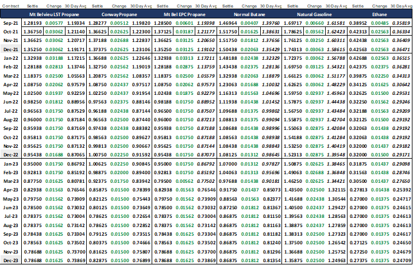Select the Natural Gasoline settle 1.66125

point(293,76)
